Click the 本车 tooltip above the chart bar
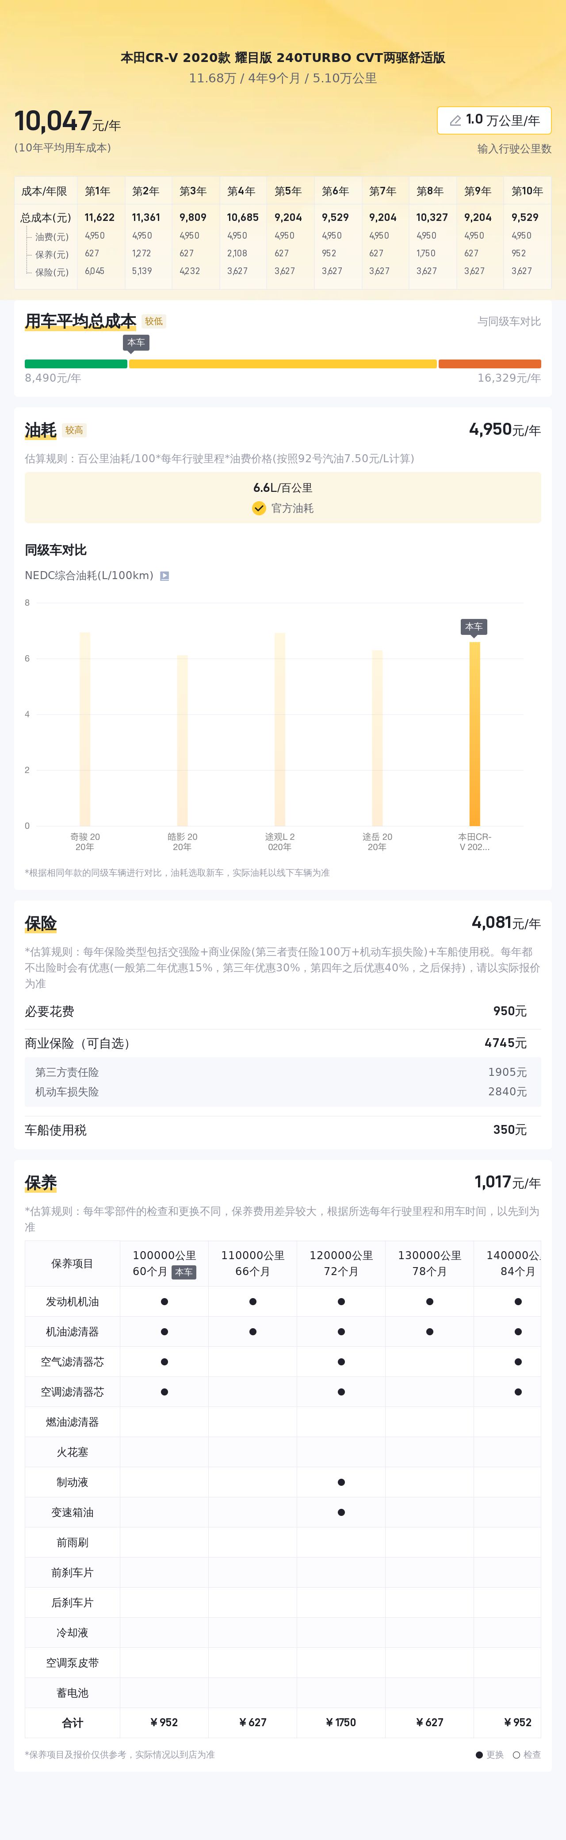 (474, 627)
